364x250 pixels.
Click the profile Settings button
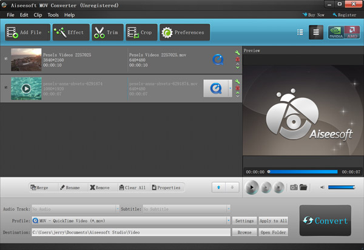(244, 220)
